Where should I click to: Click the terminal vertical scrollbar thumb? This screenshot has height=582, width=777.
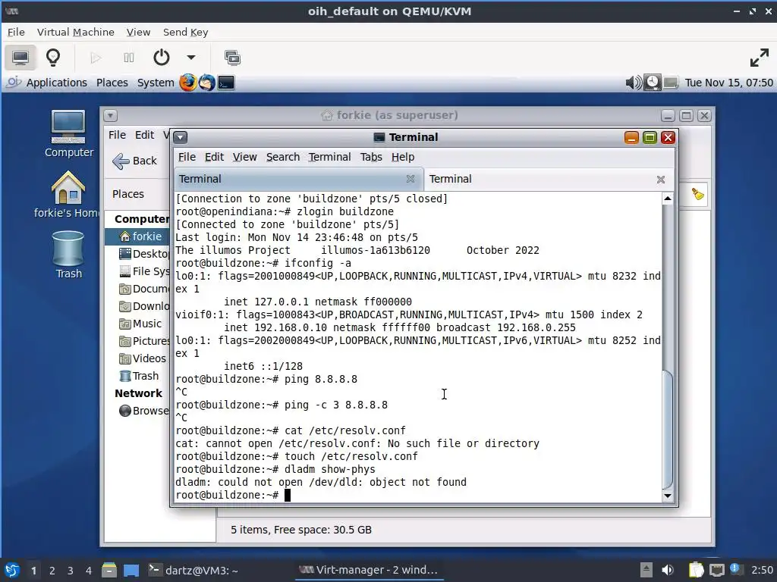point(668,429)
